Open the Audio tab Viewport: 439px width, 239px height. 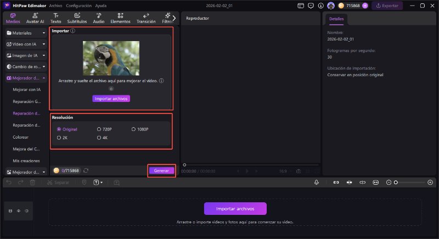(99, 18)
